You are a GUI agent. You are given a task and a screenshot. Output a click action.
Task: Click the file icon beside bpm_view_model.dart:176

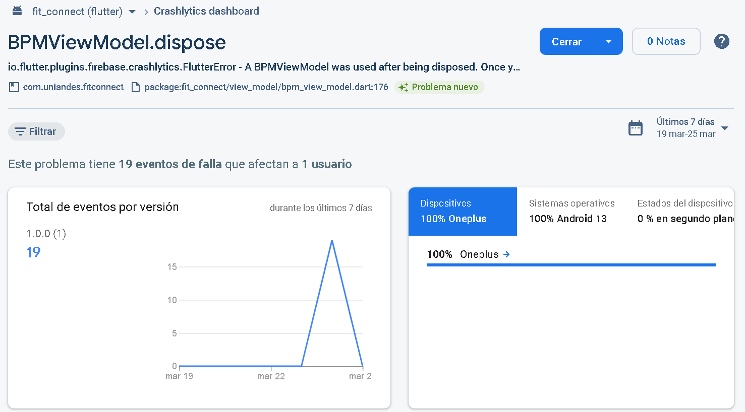135,87
